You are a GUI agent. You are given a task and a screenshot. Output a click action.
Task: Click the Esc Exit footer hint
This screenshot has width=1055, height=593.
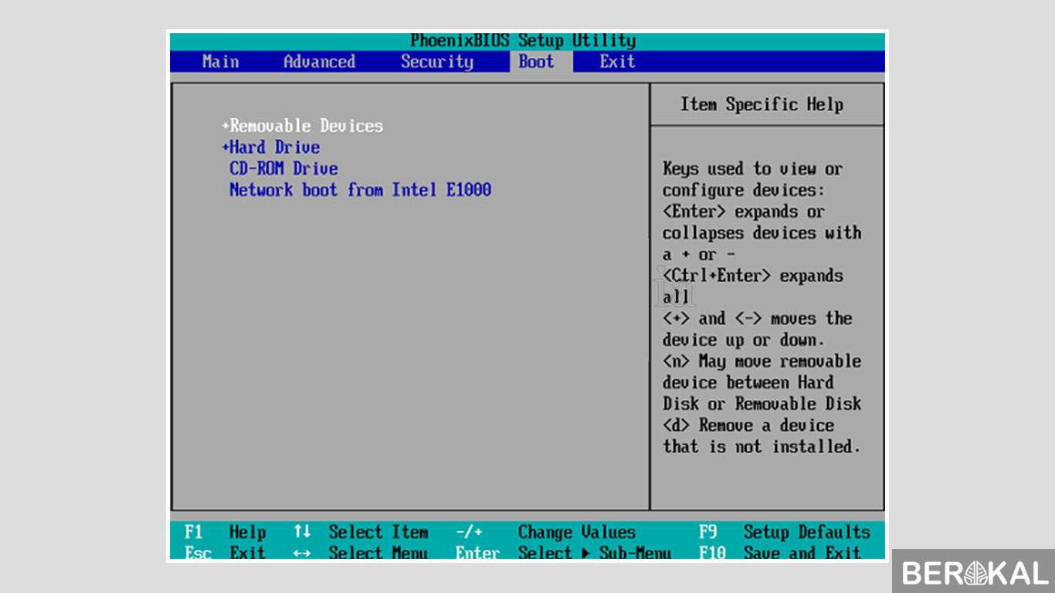click(x=226, y=552)
